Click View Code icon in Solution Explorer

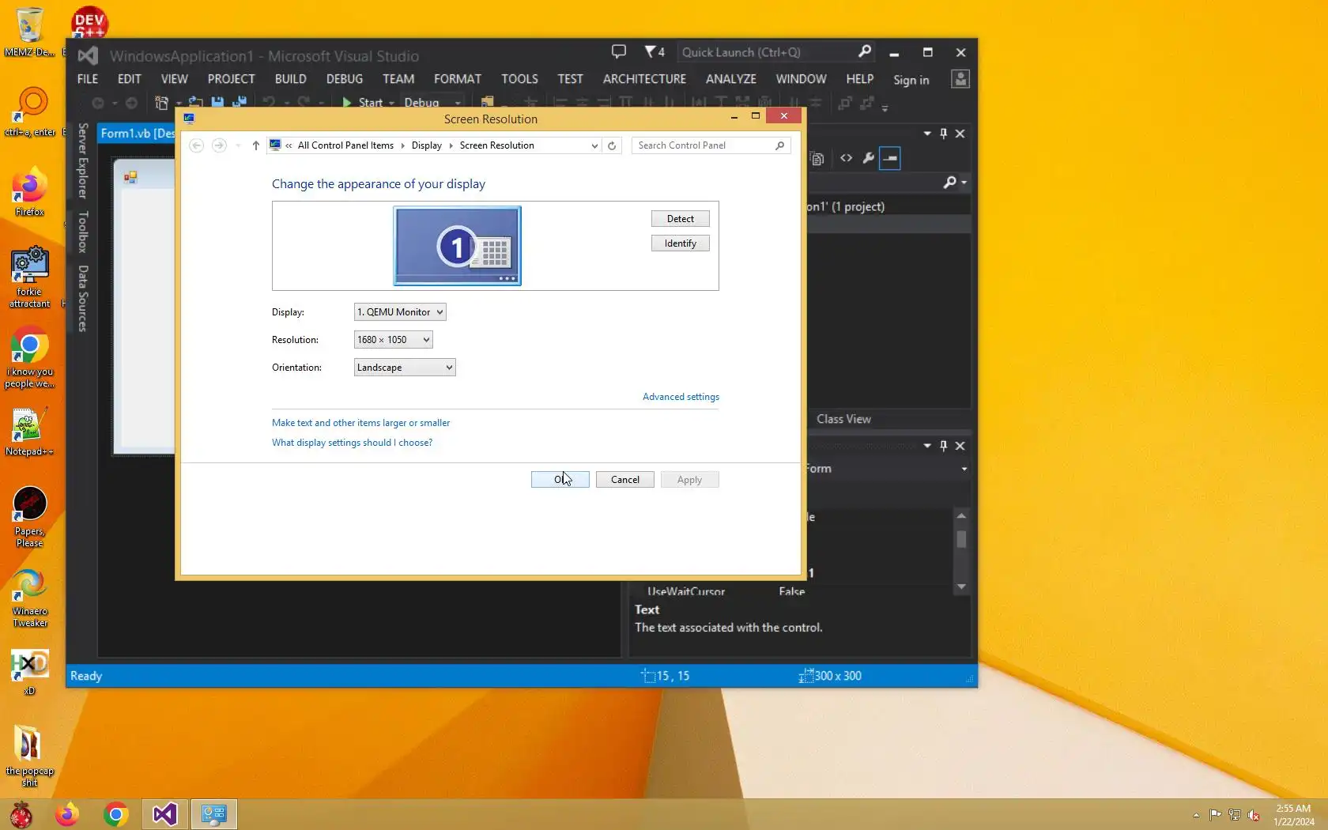(x=847, y=158)
